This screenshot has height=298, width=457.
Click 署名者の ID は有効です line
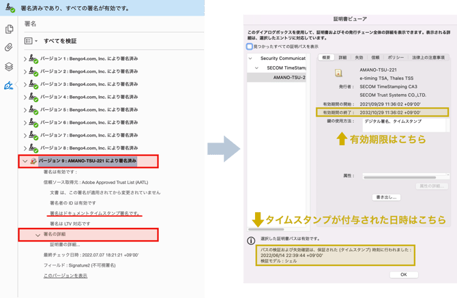[x=73, y=203]
